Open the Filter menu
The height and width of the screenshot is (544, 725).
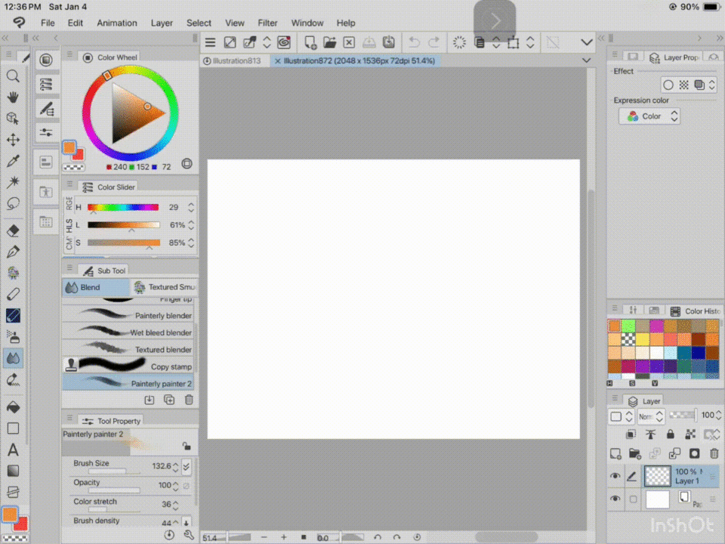click(x=267, y=23)
